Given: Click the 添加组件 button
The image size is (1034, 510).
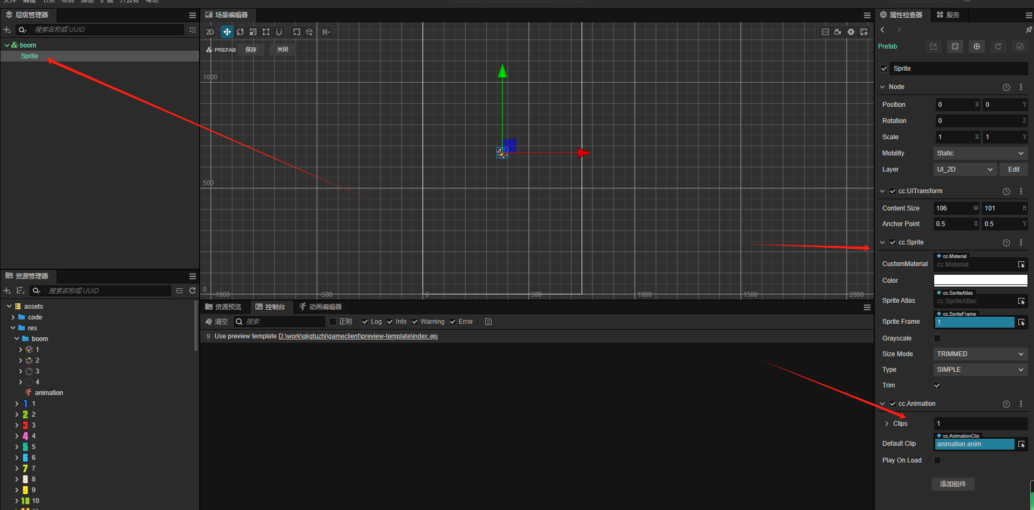Looking at the screenshot, I should tap(953, 484).
